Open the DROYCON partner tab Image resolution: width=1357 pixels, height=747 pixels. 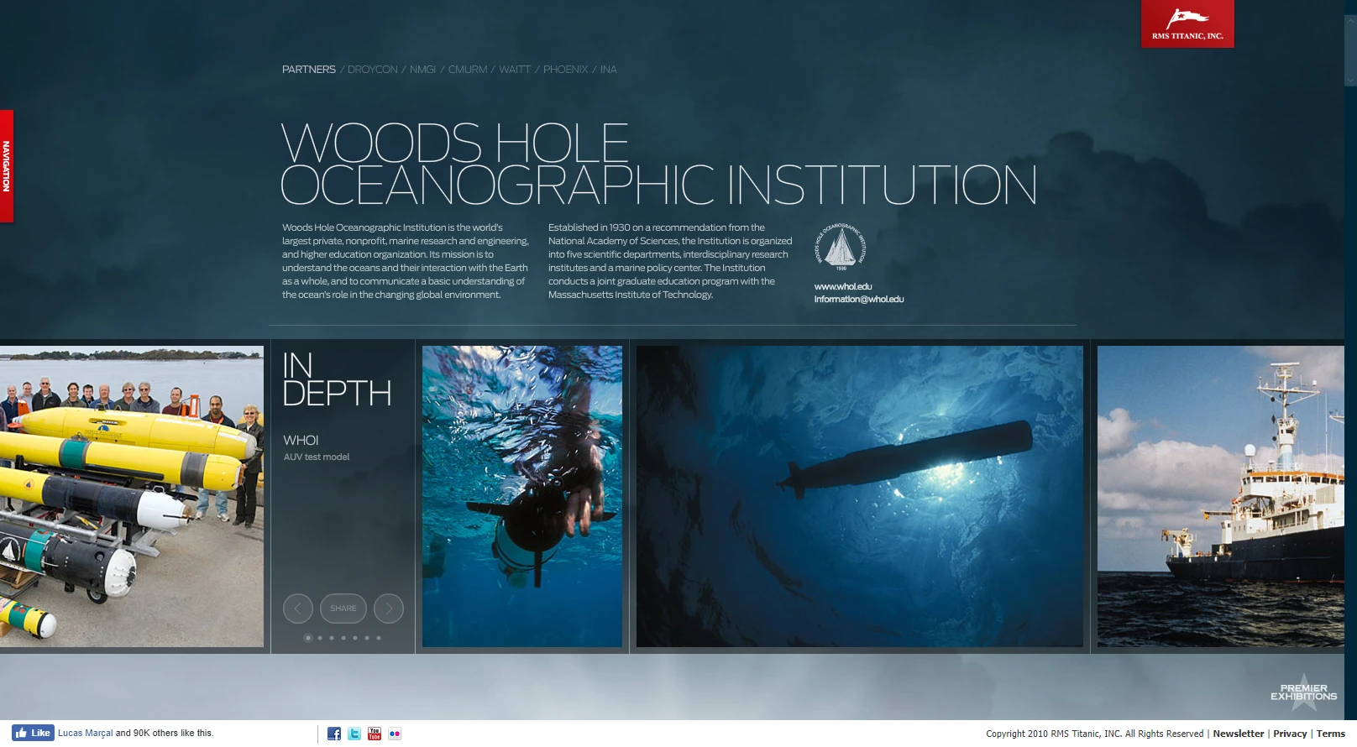pyautogui.click(x=373, y=70)
